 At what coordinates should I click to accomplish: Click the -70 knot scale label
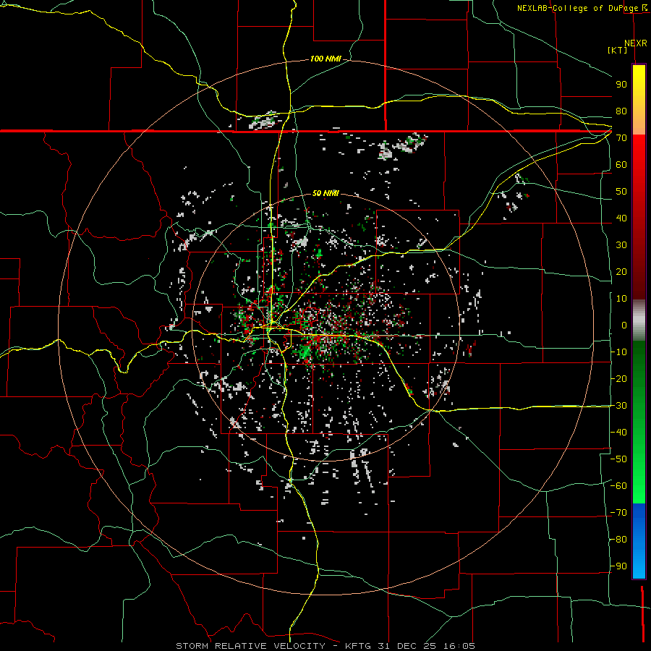[618, 513]
